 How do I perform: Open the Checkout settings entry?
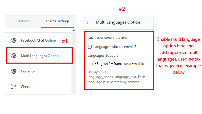28,87
